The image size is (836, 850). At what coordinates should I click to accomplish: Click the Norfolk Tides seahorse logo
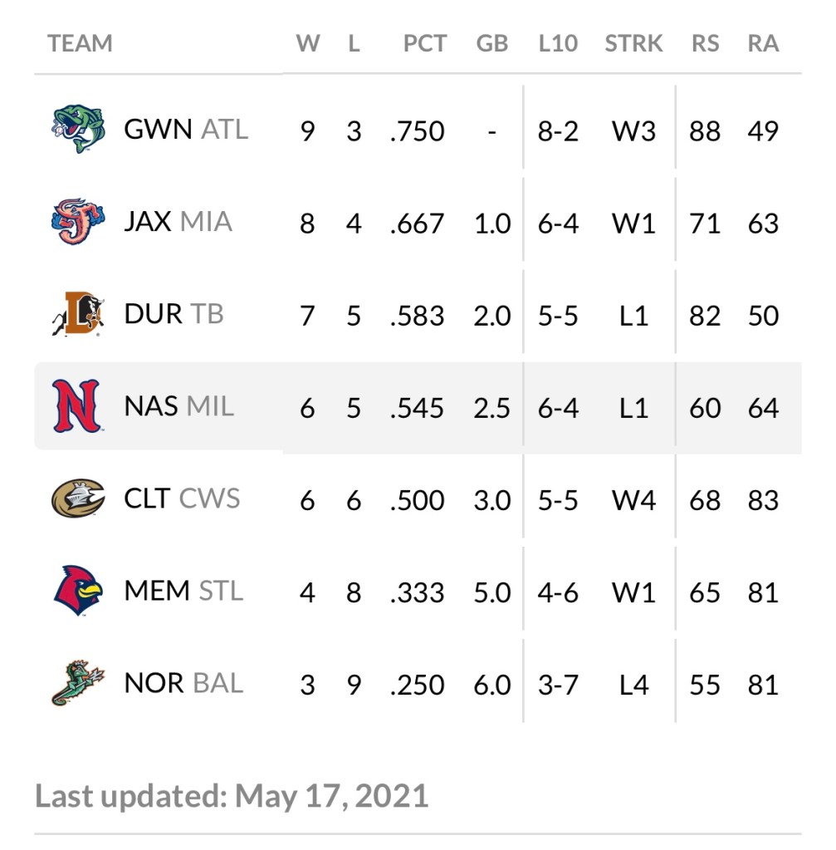78,683
